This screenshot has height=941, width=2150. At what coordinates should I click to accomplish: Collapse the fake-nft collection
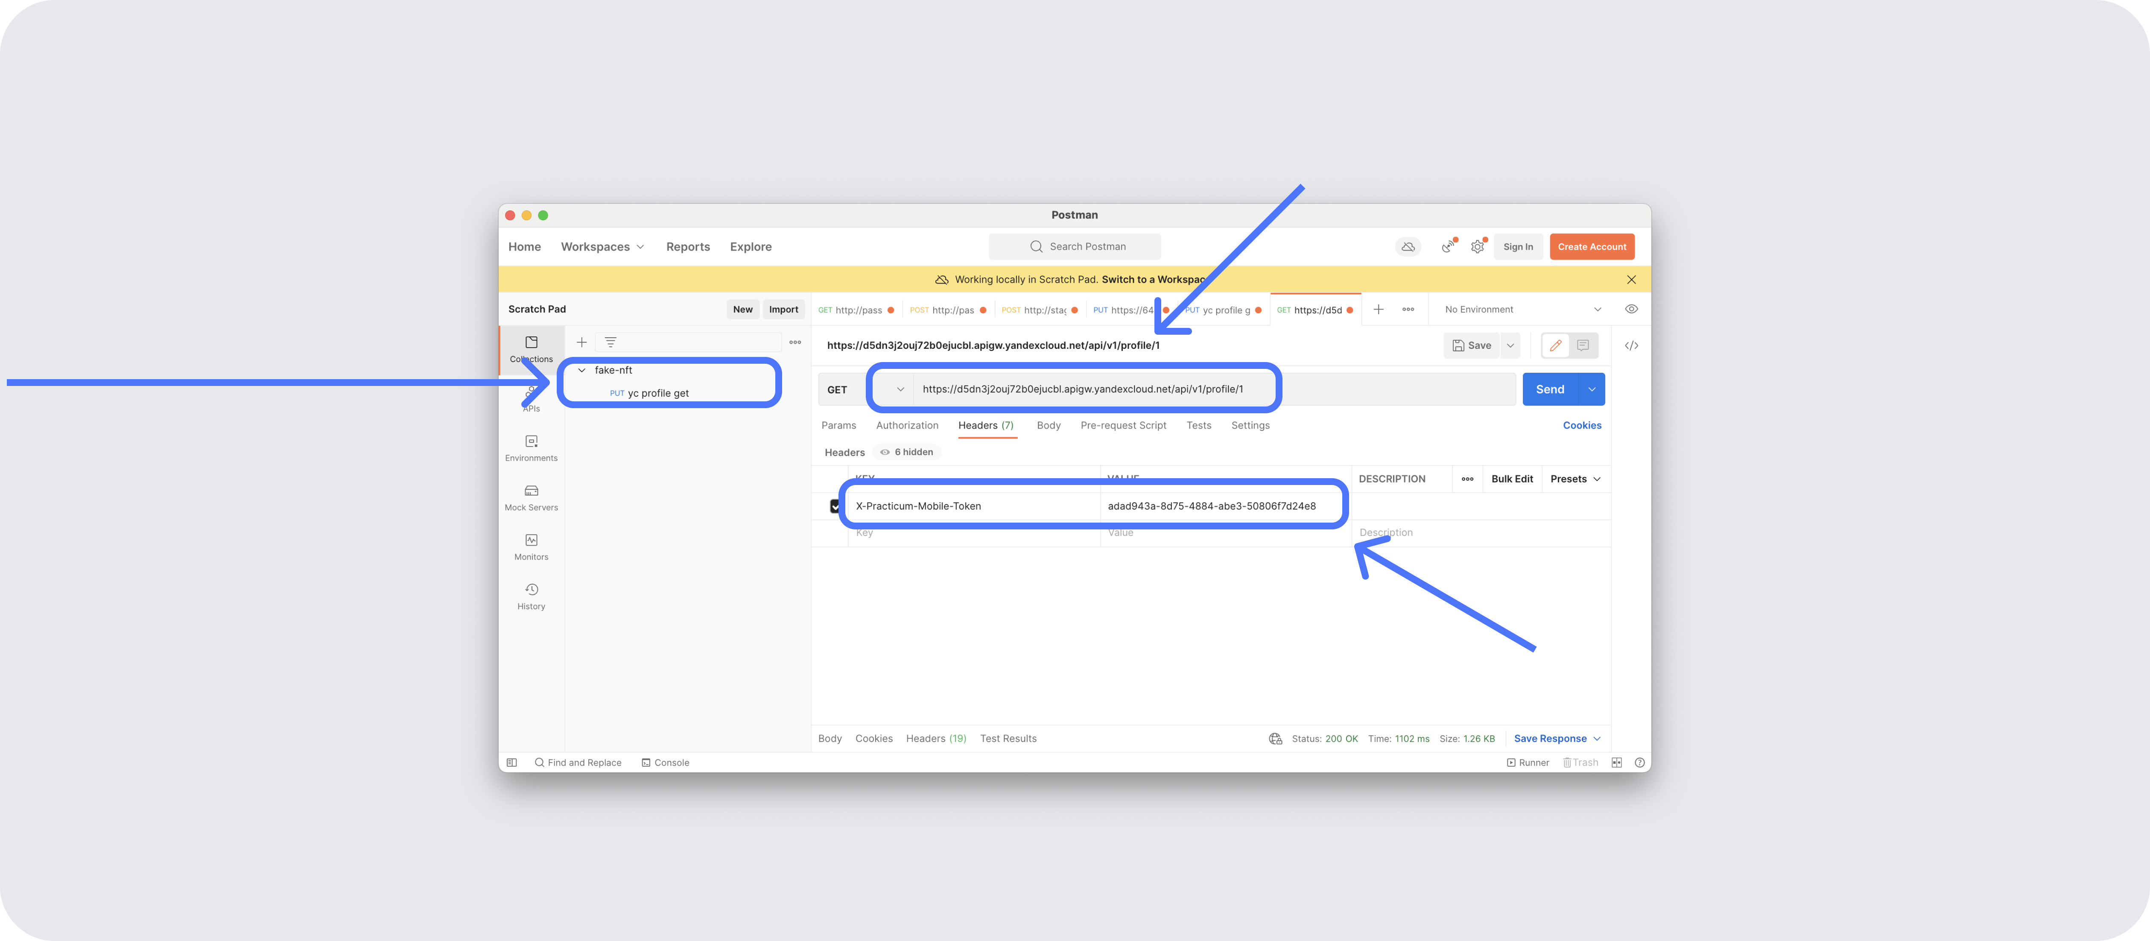[x=582, y=371]
